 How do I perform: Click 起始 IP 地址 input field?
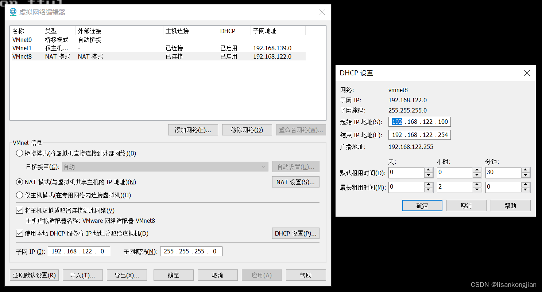click(419, 122)
